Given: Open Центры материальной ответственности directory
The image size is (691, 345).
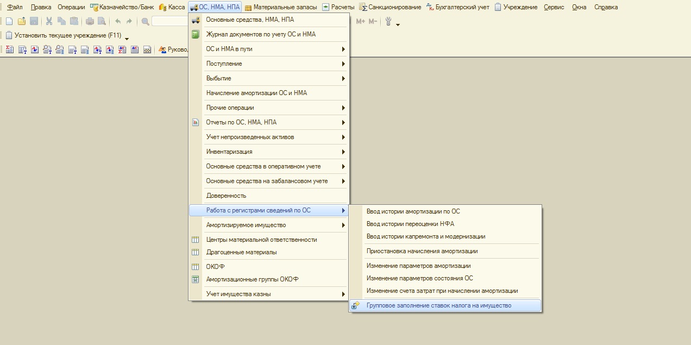Looking at the screenshot, I should [261, 240].
